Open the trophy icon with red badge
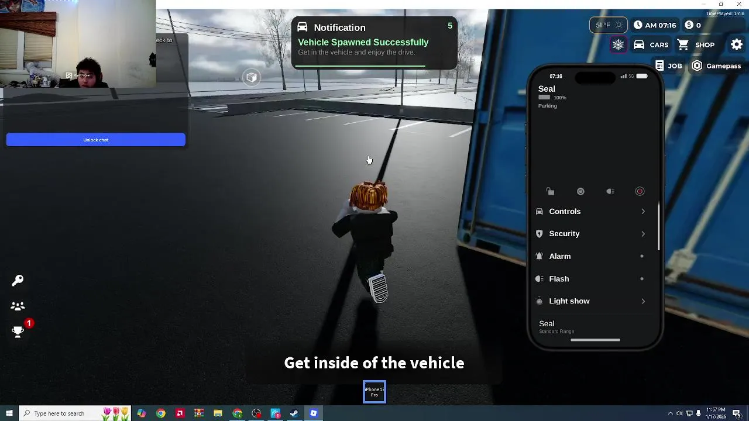 pyautogui.click(x=18, y=332)
